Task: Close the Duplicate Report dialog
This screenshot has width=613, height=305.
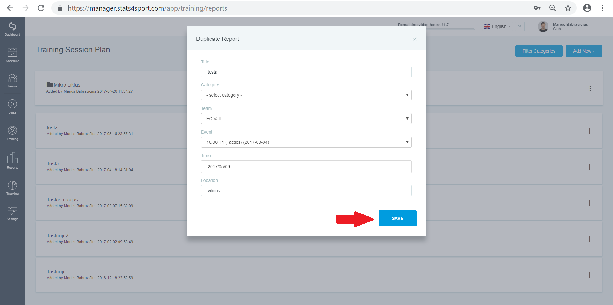Action: [x=415, y=39]
